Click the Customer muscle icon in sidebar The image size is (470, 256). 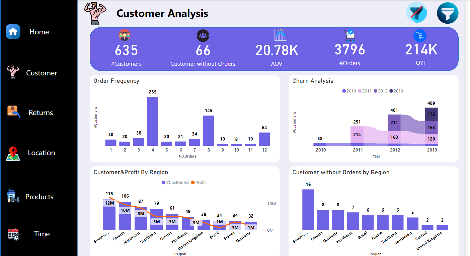13,72
